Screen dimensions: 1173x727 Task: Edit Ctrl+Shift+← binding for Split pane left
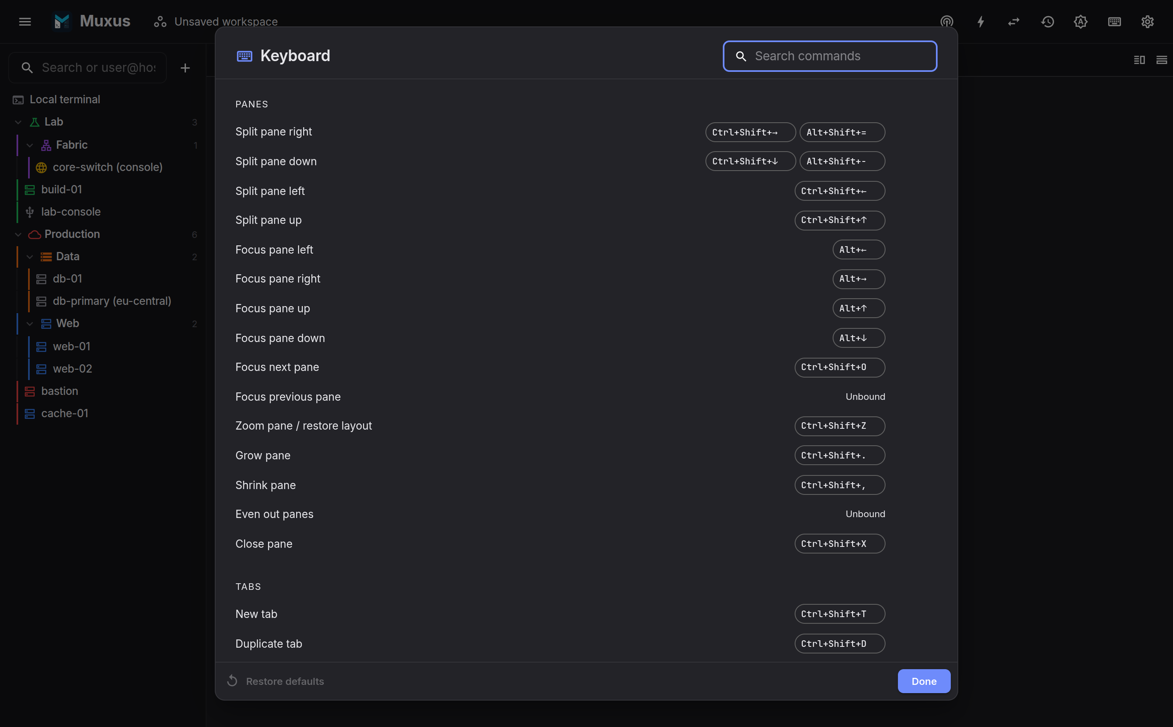coord(839,191)
